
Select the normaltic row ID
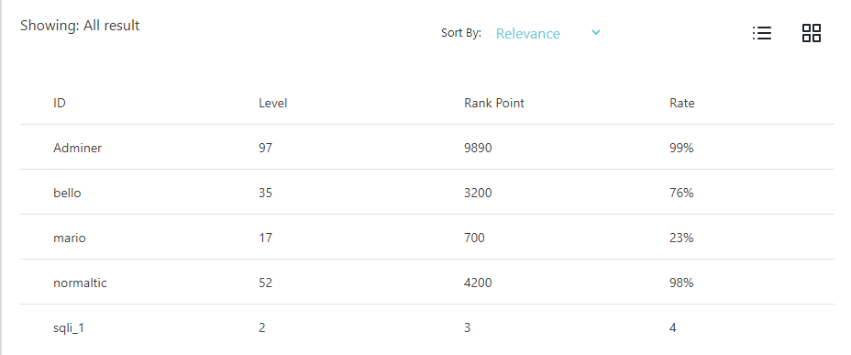point(80,283)
